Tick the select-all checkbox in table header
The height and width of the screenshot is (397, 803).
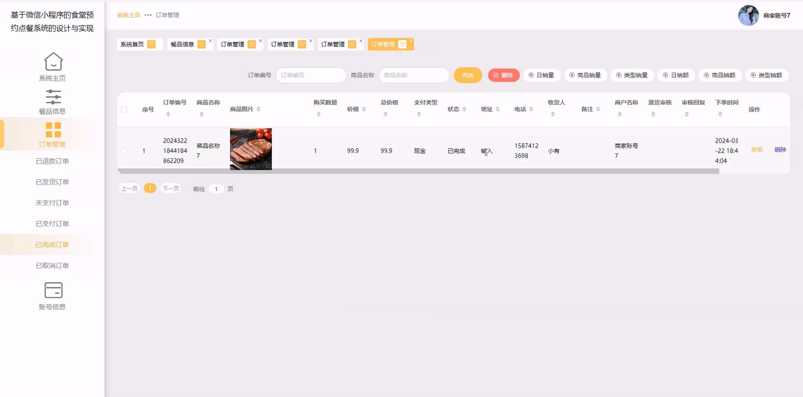[124, 109]
